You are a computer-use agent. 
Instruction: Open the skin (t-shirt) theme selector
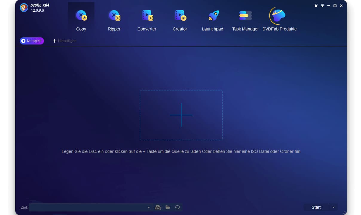coord(316,6)
